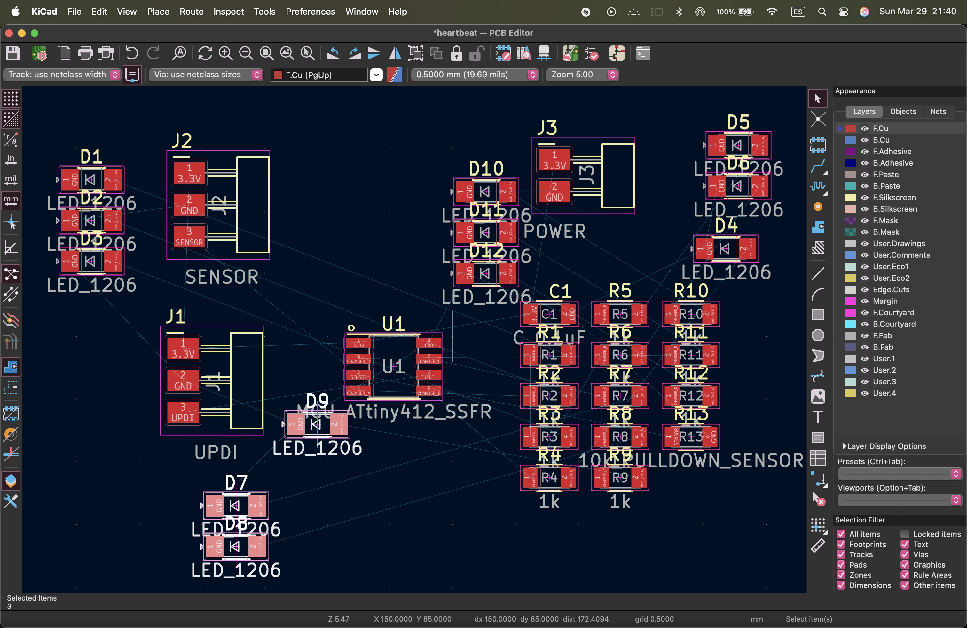Select the Route Tracks tool
The image size is (967, 628).
click(818, 166)
